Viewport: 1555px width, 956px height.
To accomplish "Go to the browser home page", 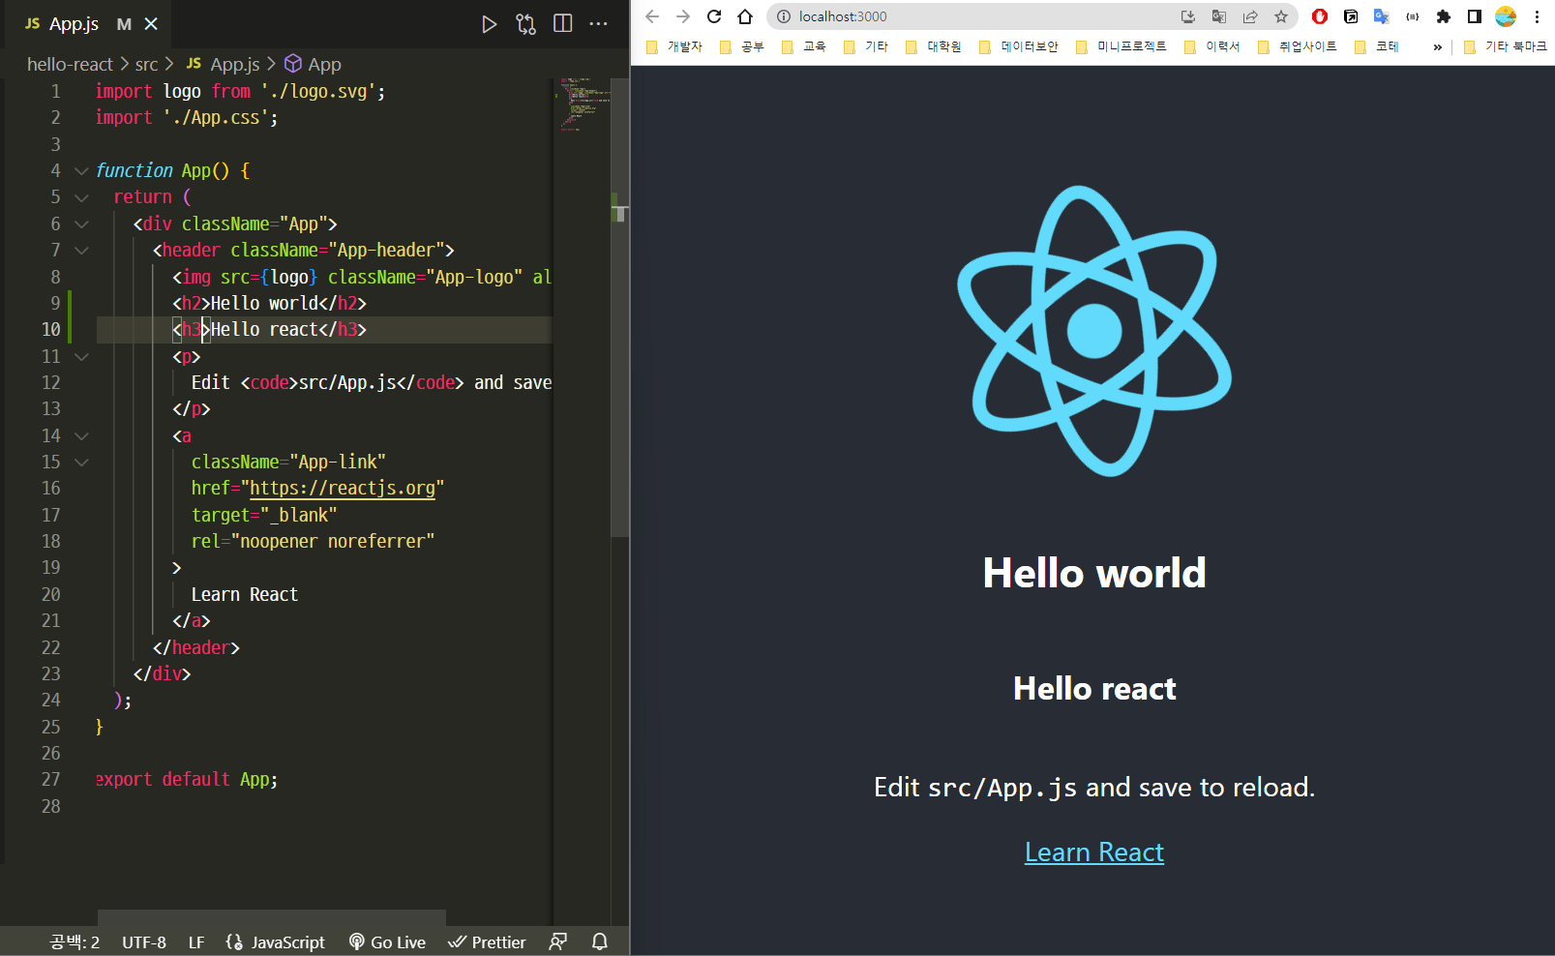I will (745, 16).
